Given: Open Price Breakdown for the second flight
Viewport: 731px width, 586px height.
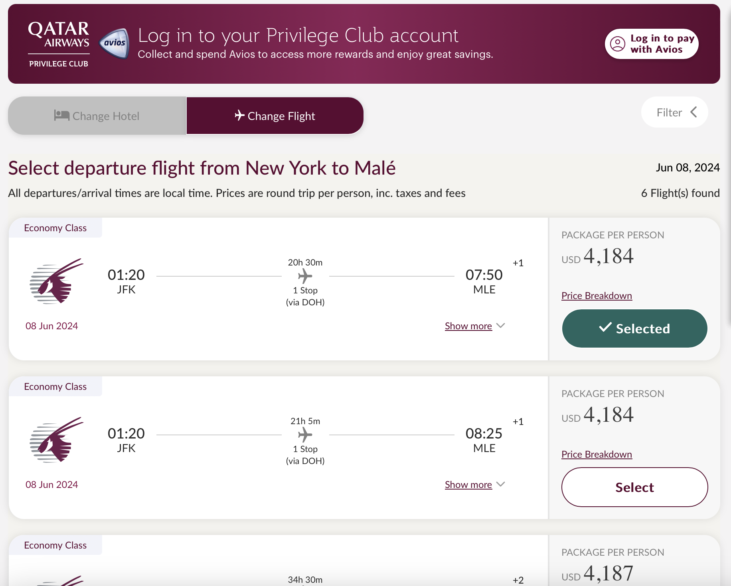Looking at the screenshot, I should coord(597,454).
